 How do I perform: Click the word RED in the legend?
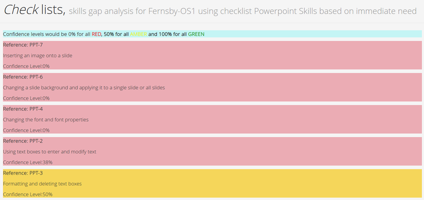pos(96,34)
